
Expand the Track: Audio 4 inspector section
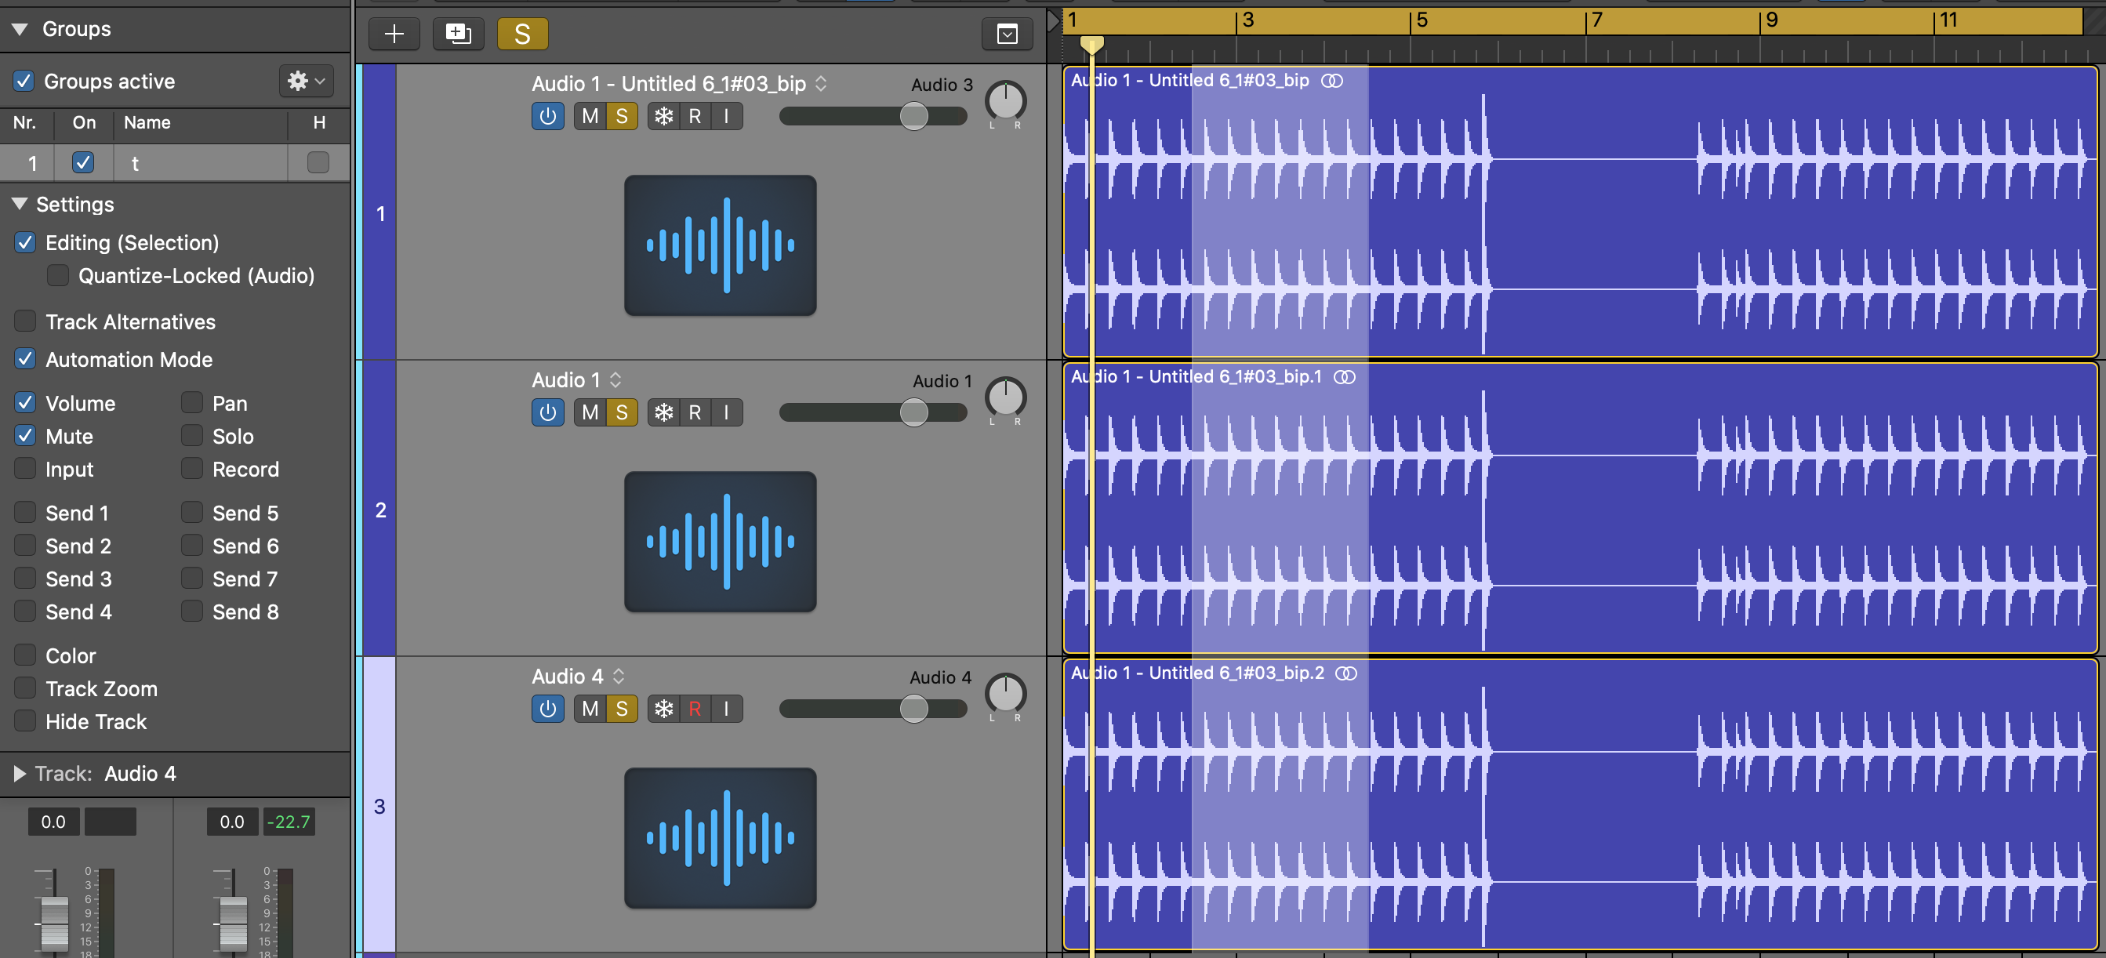(x=20, y=773)
